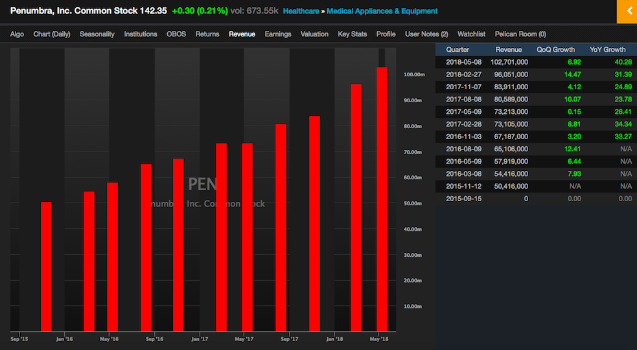Open the Profile tab
This screenshot has height=350, width=637.
tap(386, 34)
